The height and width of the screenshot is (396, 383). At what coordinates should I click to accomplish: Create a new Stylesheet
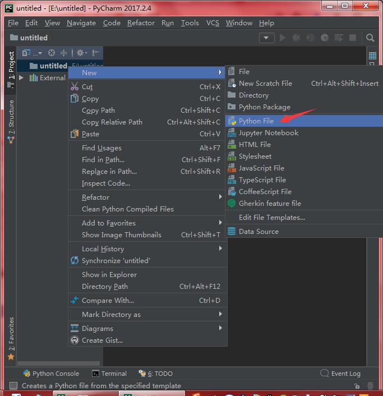point(304,156)
